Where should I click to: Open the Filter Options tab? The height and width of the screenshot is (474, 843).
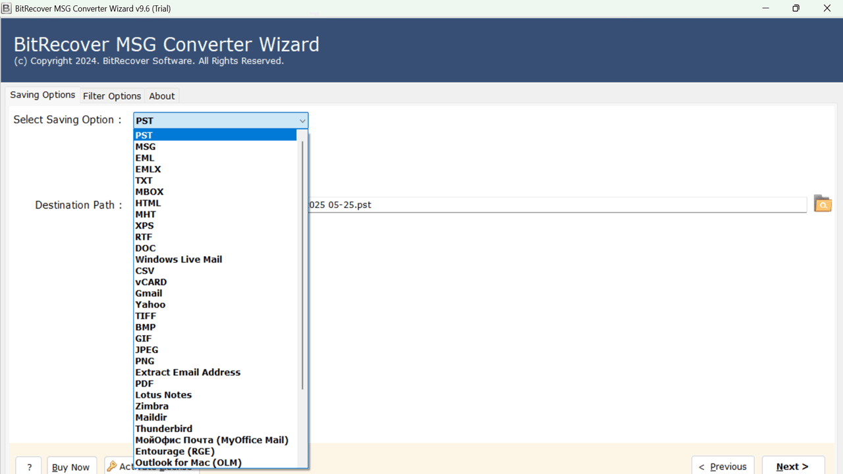click(112, 96)
